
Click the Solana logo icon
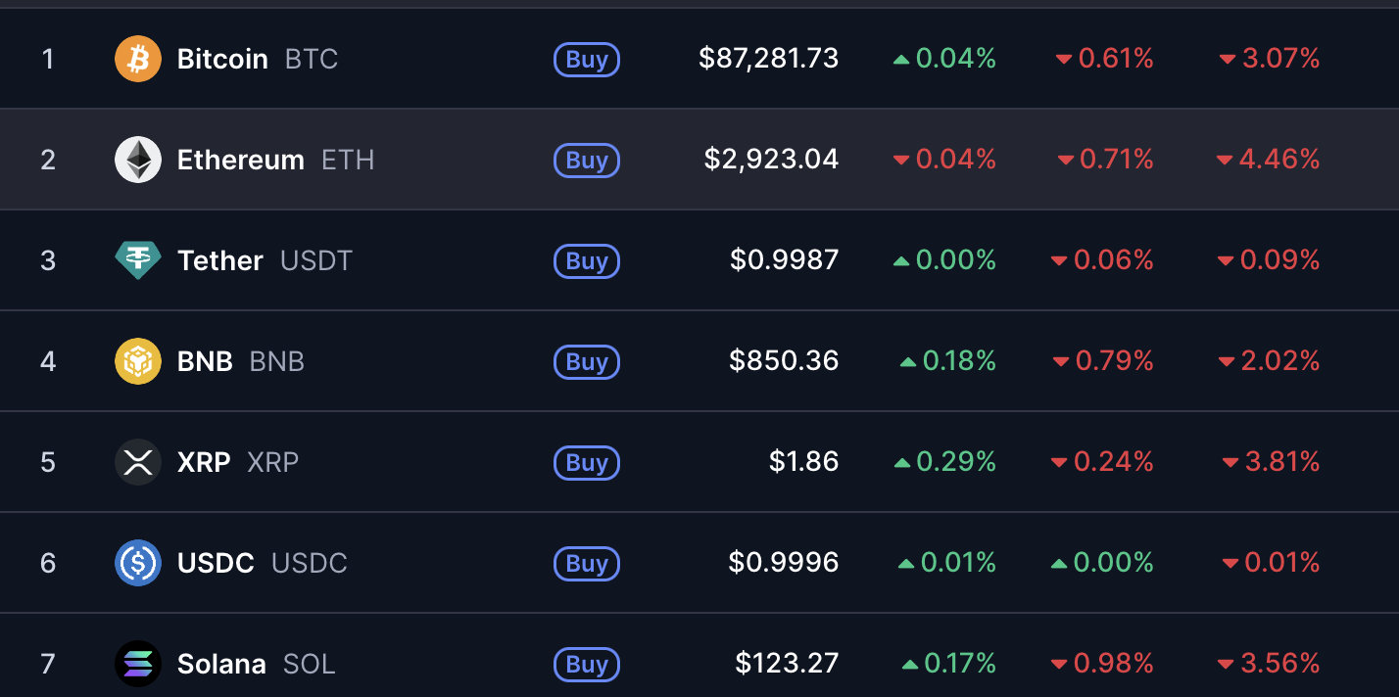click(x=138, y=664)
